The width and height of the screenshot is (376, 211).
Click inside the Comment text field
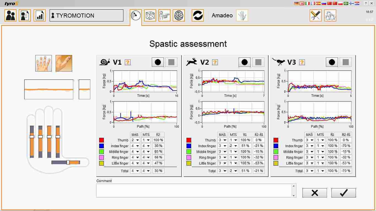(x=196, y=190)
